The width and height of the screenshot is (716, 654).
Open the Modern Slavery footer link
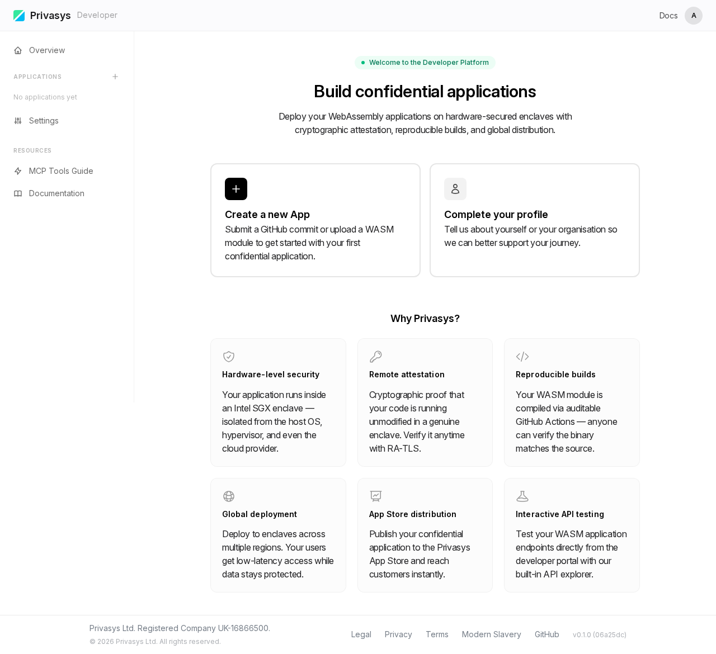[x=492, y=634]
